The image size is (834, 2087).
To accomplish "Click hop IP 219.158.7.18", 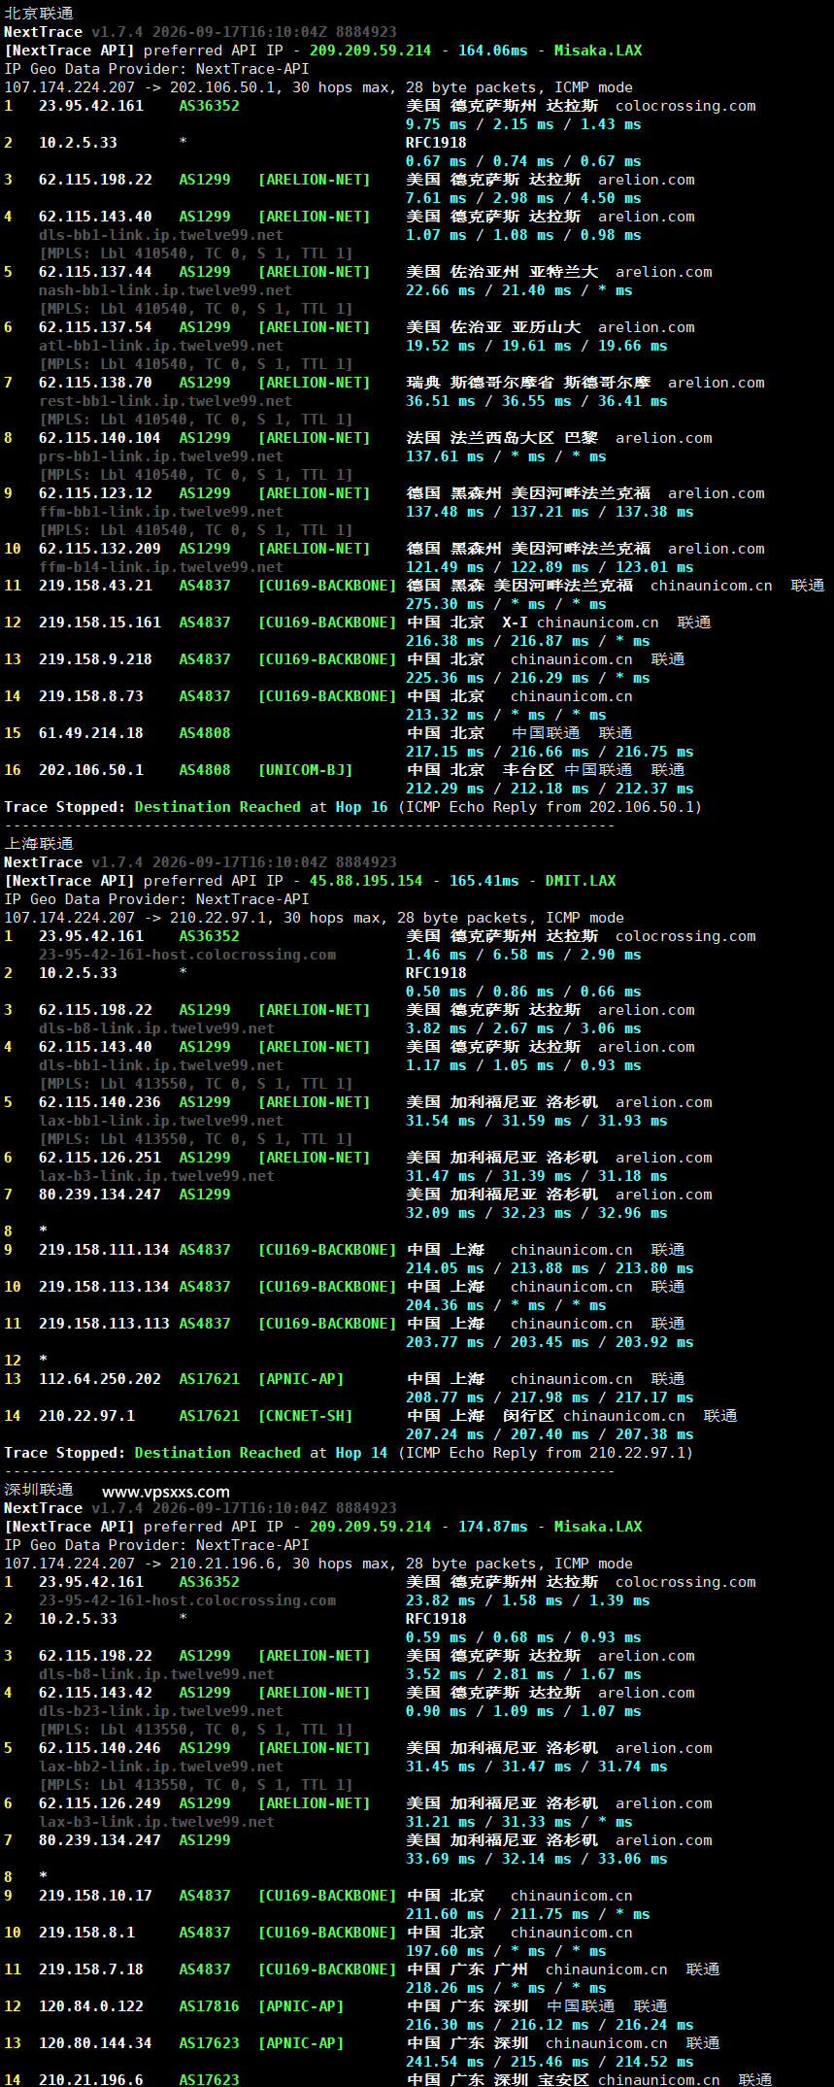I will pyautogui.click(x=91, y=1969).
